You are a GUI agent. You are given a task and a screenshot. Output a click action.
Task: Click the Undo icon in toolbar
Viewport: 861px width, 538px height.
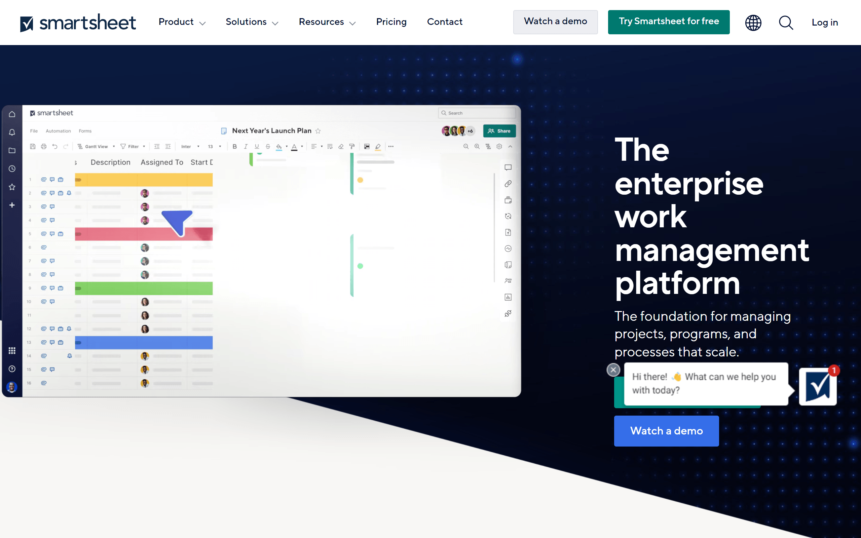point(54,147)
